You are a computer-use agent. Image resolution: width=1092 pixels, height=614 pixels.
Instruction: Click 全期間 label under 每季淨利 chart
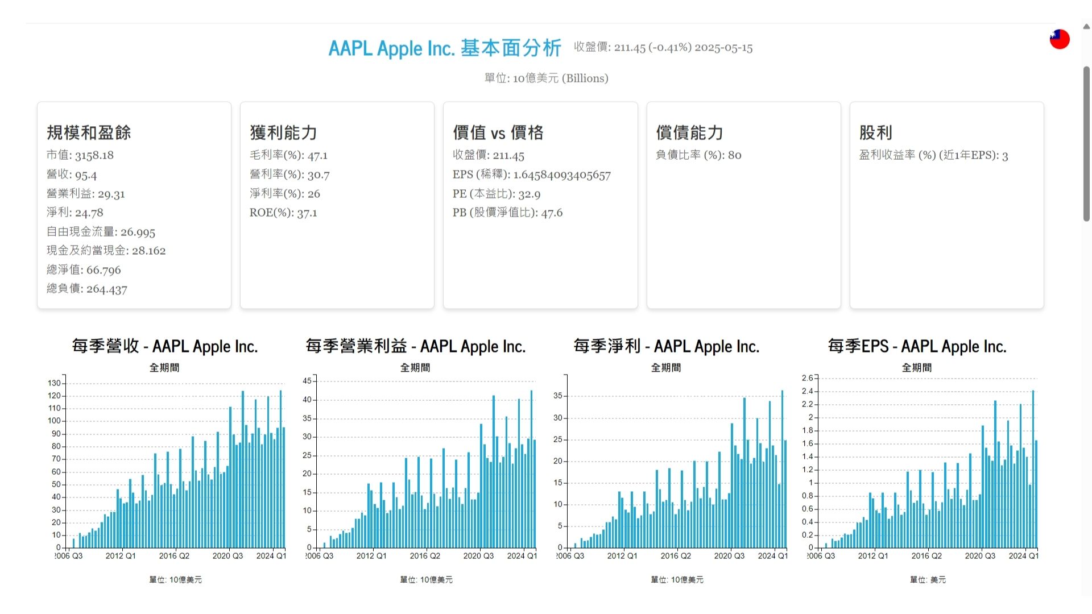pyautogui.click(x=666, y=368)
